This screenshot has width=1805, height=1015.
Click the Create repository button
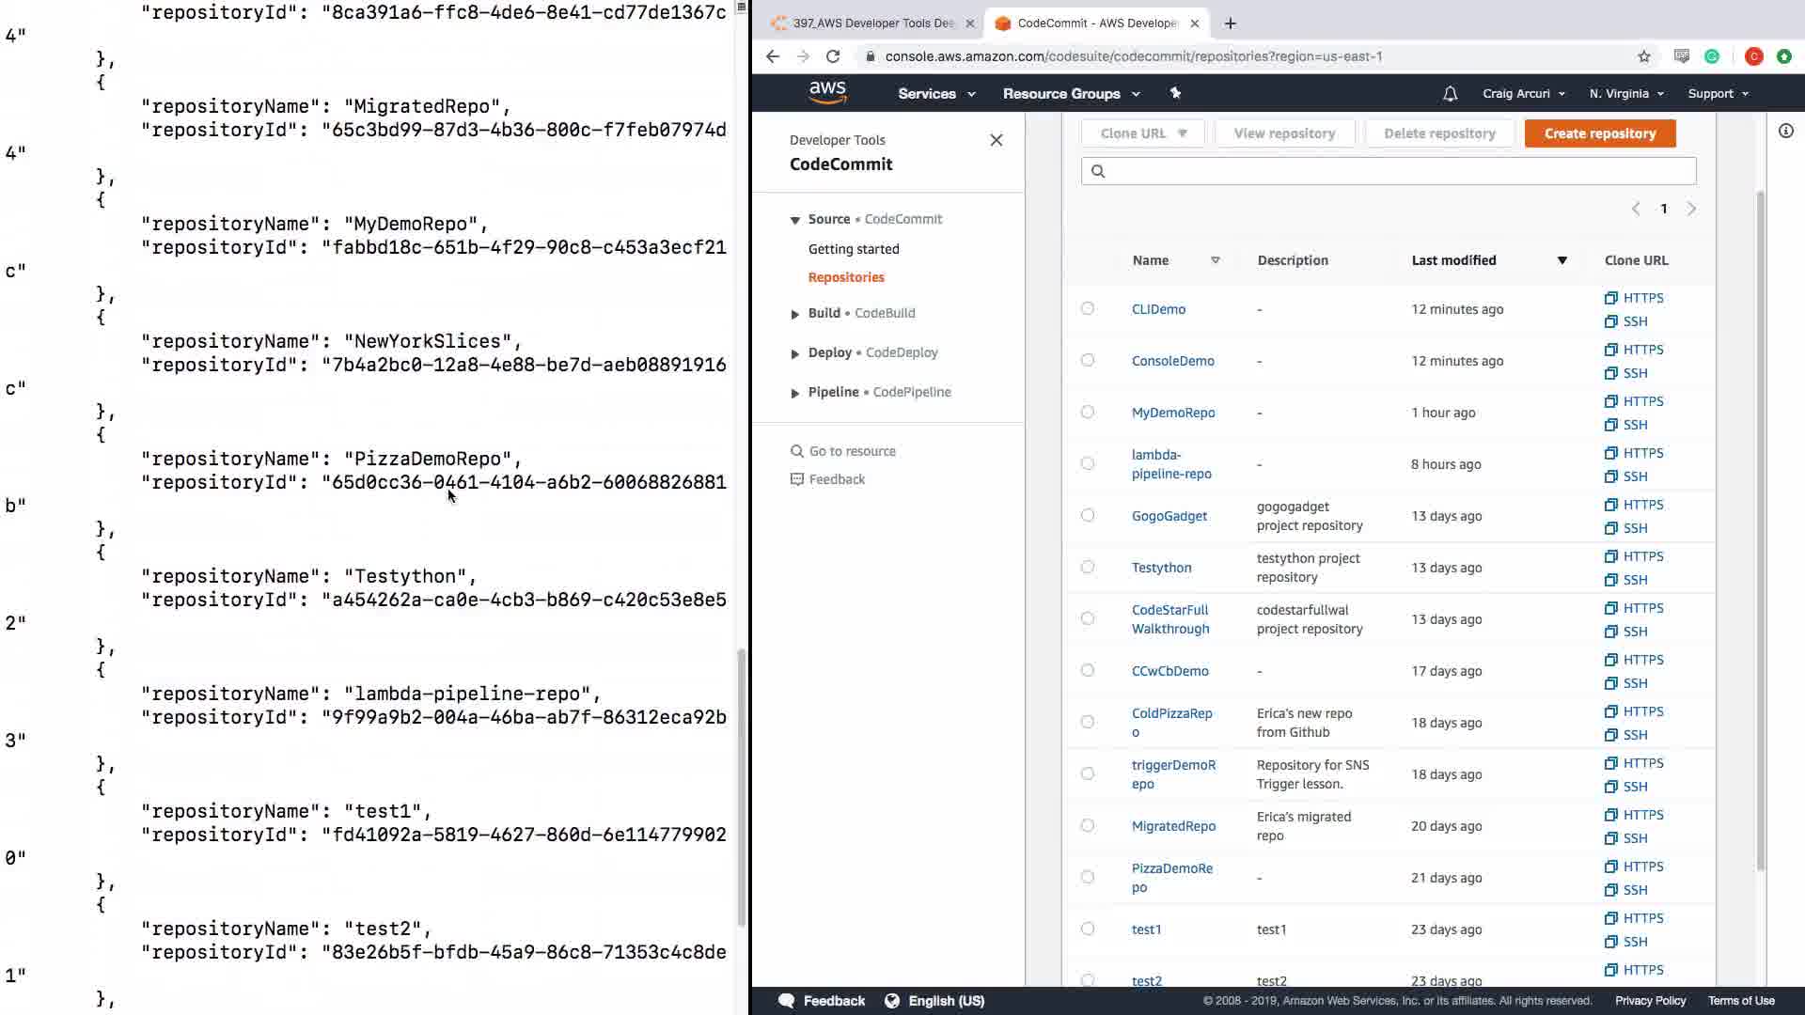tap(1599, 133)
